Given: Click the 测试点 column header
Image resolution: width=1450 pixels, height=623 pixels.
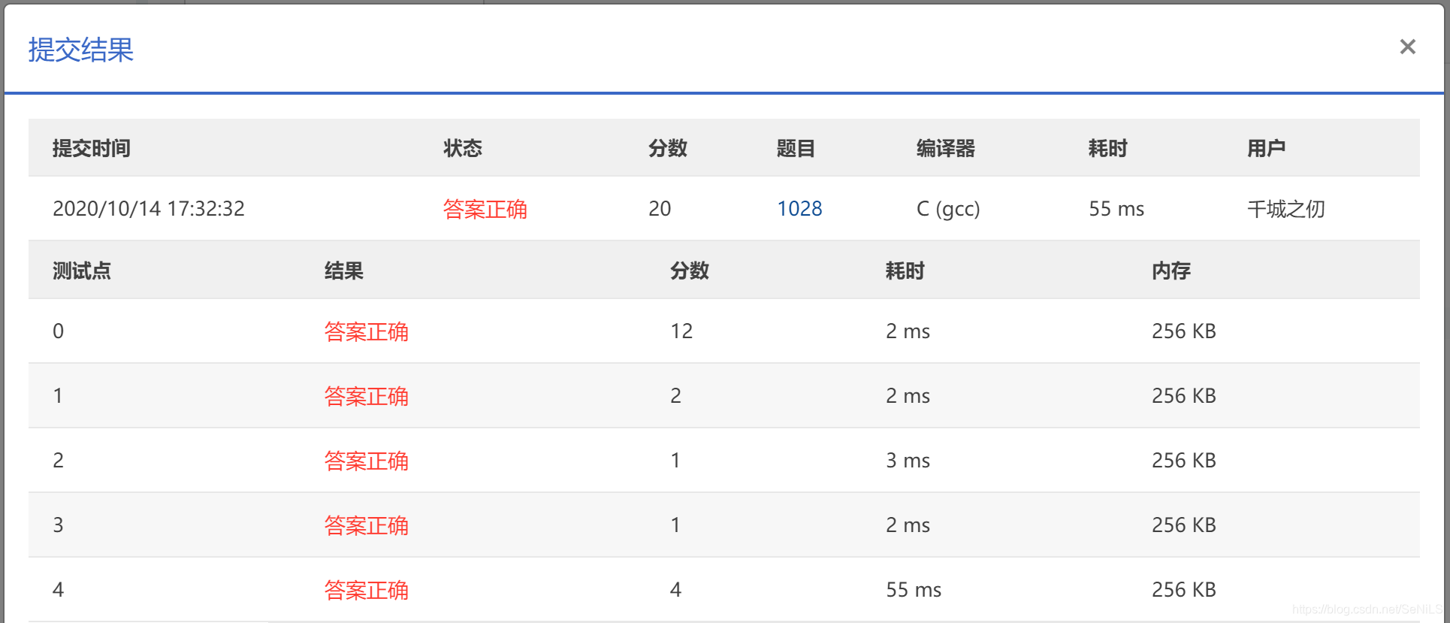Looking at the screenshot, I should (x=82, y=271).
